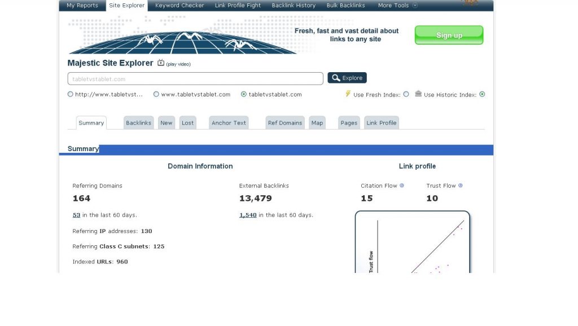The image size is (578, 326).
Task: Enable Use Historic Index radio button
Action: [482, 94]
